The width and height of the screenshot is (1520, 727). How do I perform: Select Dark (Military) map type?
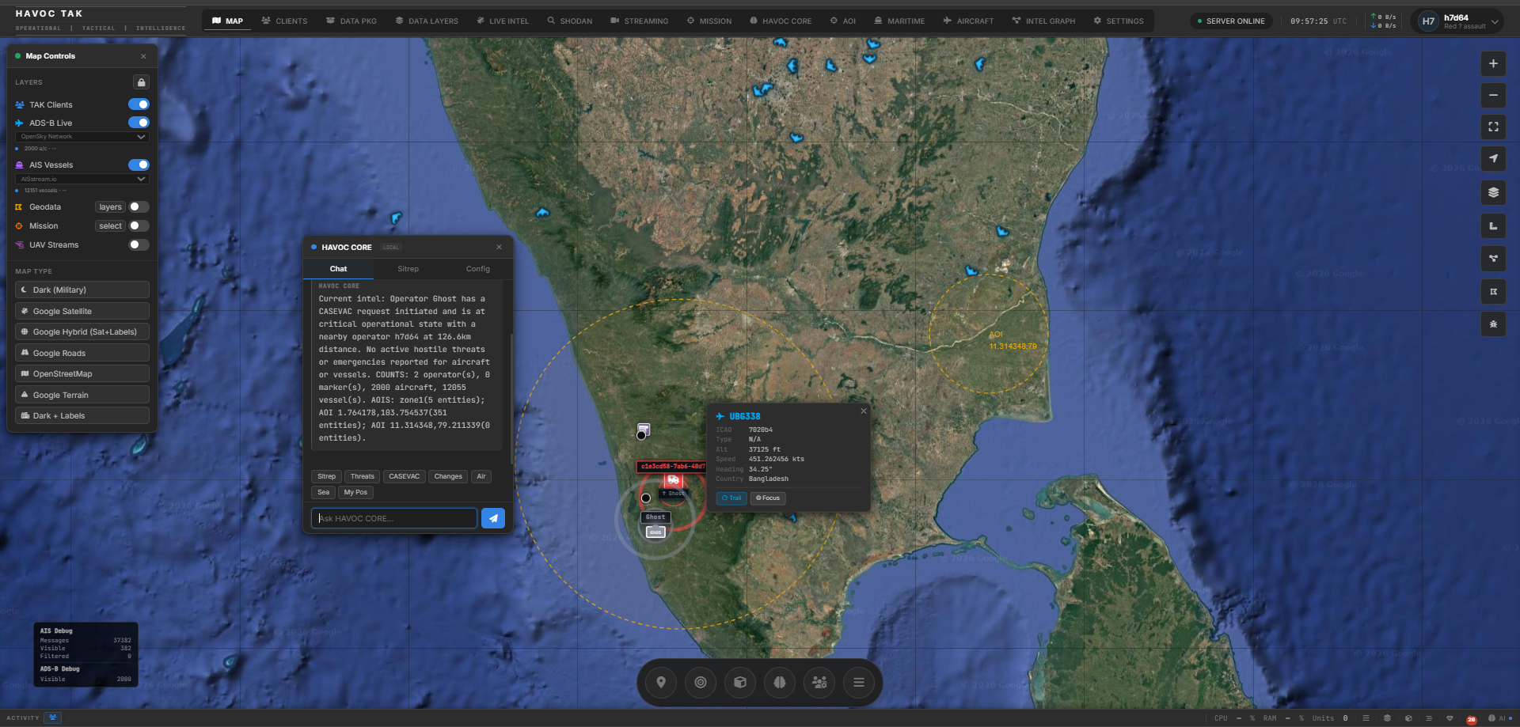82,290
